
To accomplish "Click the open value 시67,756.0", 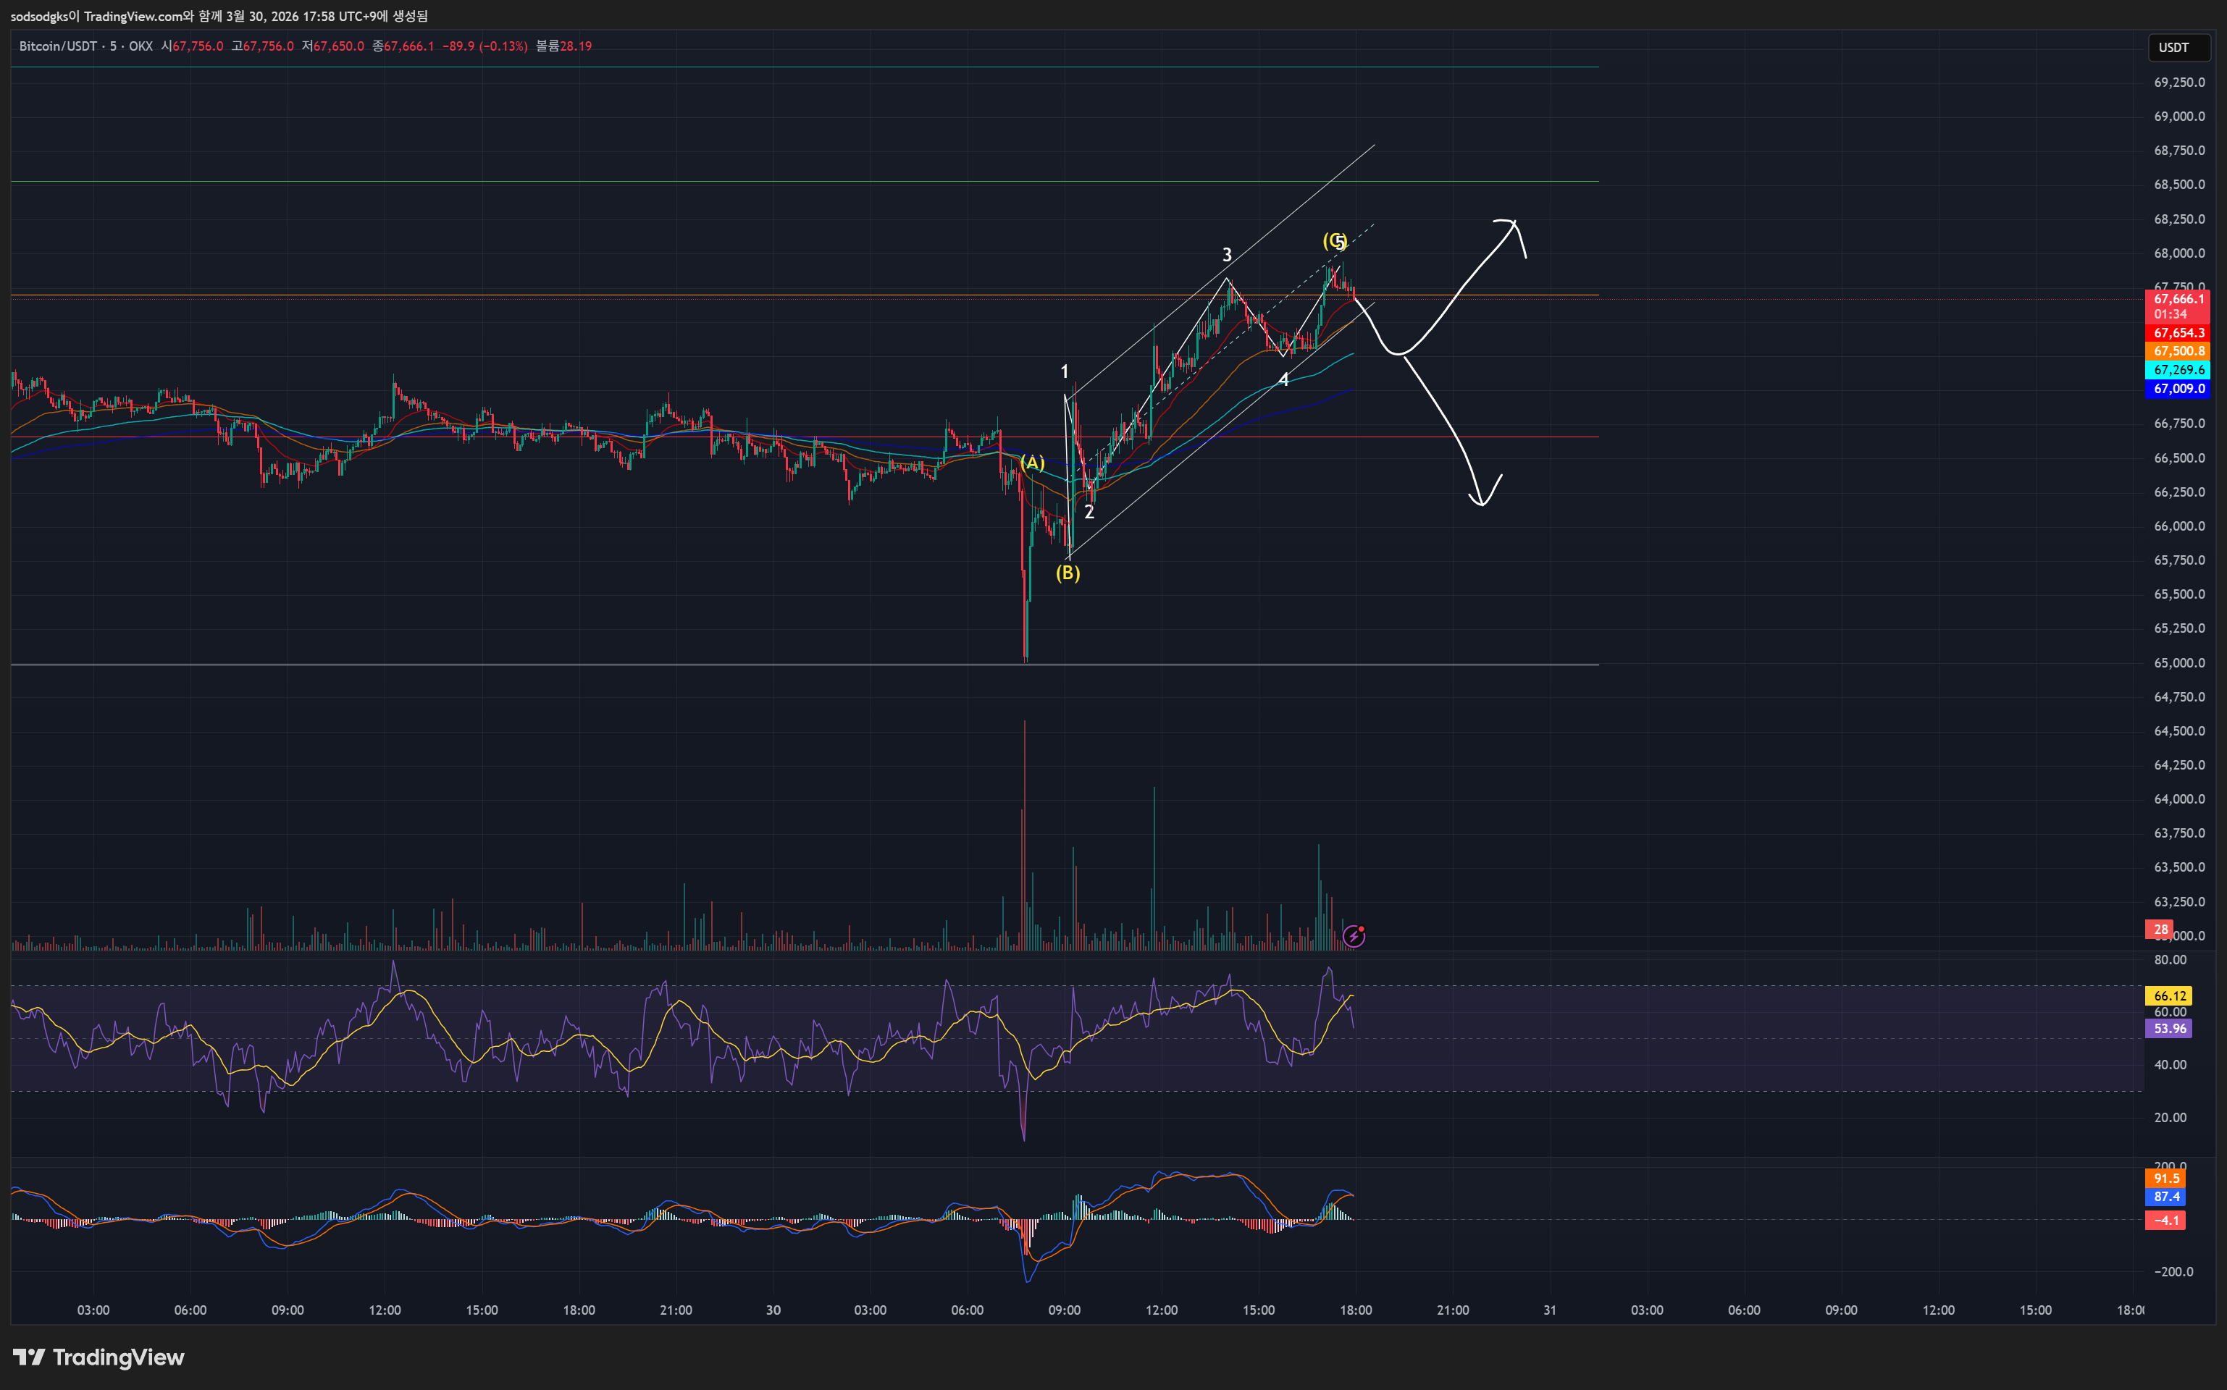I will coord(192,46).
